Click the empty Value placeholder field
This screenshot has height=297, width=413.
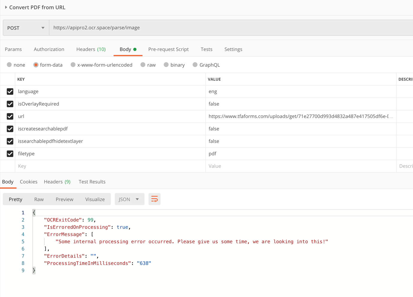pos(301,166)
